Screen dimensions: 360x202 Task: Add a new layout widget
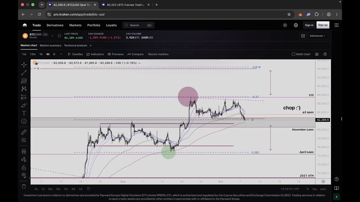(303, 36)
